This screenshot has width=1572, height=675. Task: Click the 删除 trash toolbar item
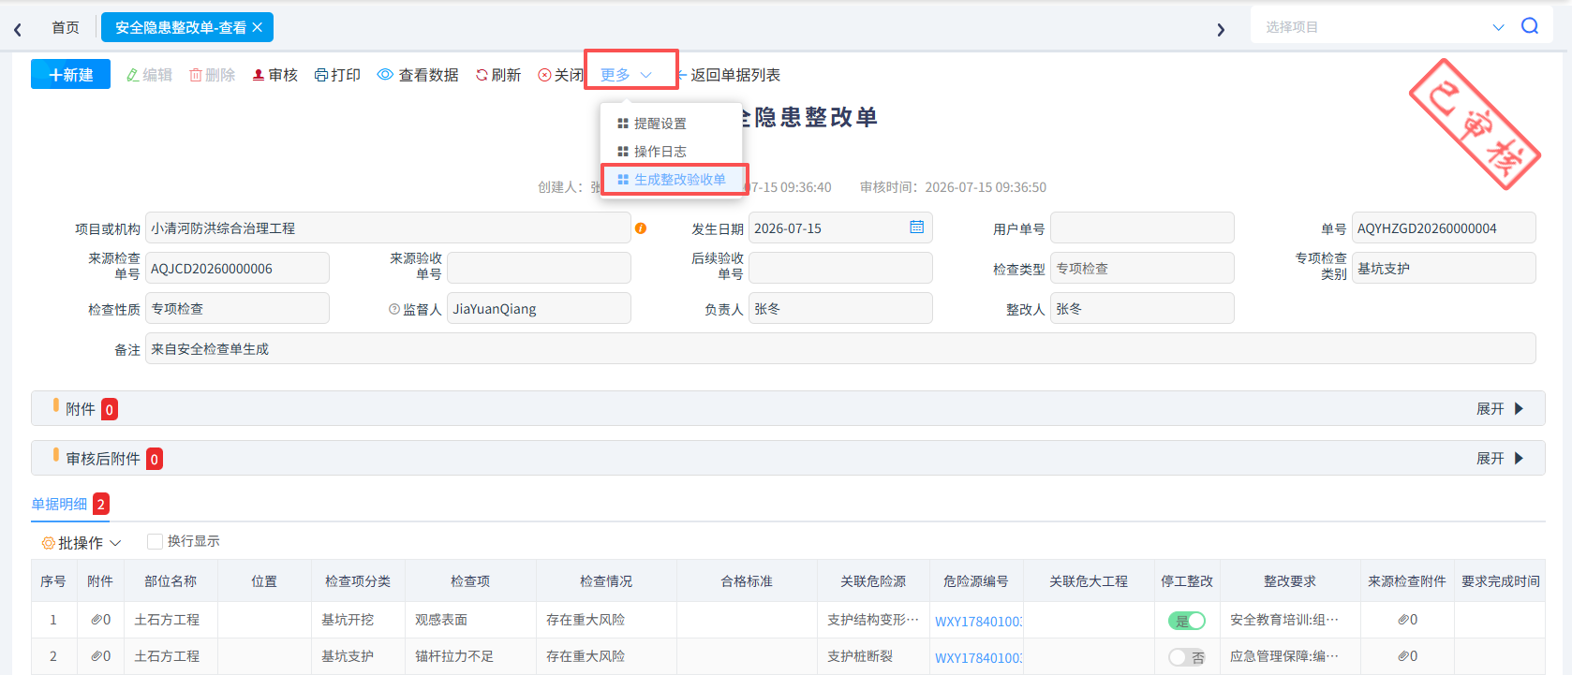[x=212, y=75]
